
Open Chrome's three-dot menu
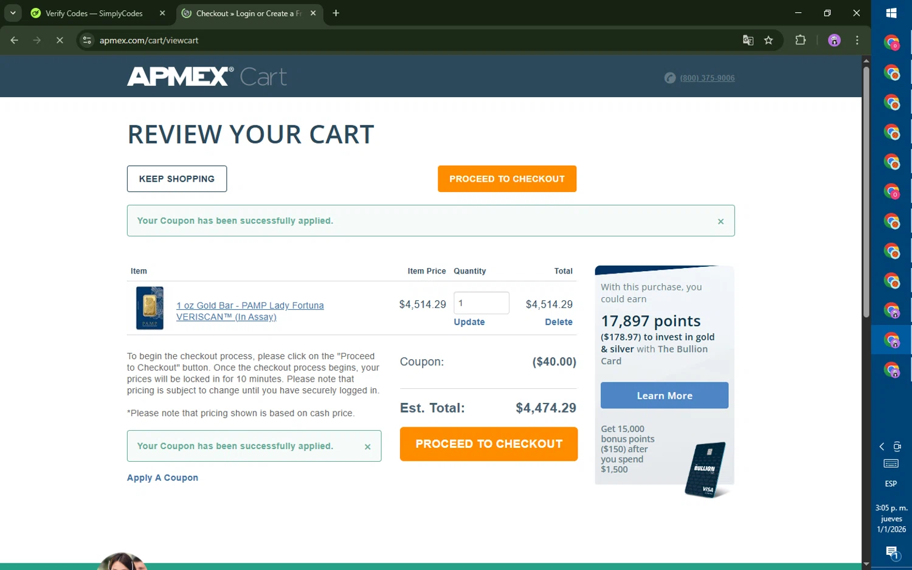857,40
